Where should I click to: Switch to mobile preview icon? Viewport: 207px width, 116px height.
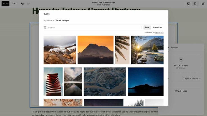[x=195, y=4]
